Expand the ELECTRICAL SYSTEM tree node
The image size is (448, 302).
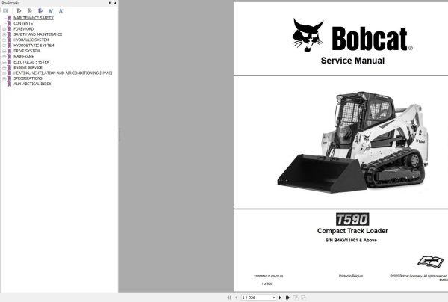click(4, 62)
